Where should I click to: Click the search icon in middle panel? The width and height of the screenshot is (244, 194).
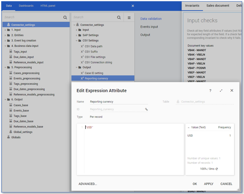[119, 17]
